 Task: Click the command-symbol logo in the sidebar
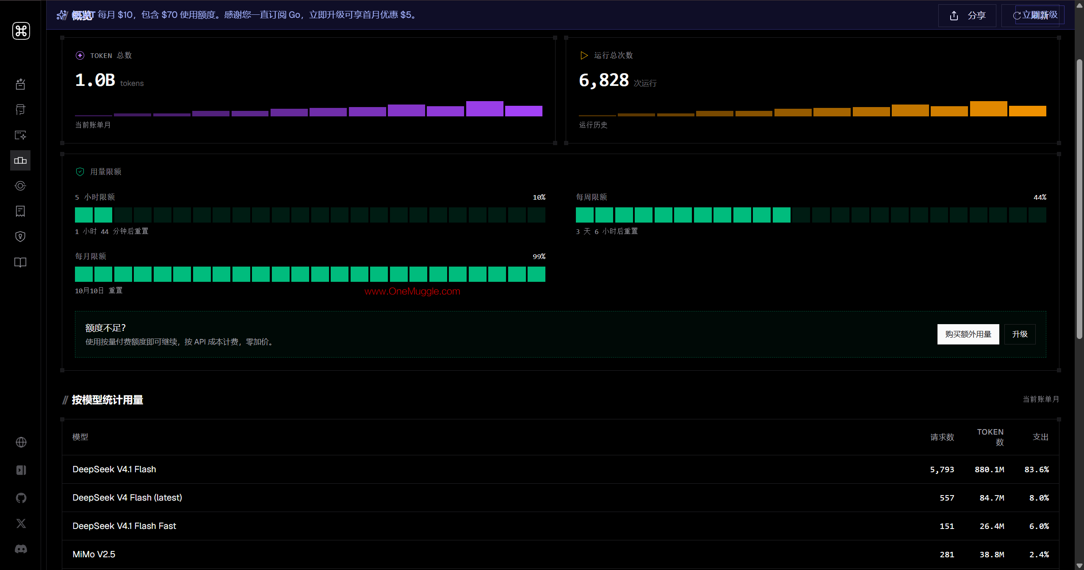(x=21, y=31)
